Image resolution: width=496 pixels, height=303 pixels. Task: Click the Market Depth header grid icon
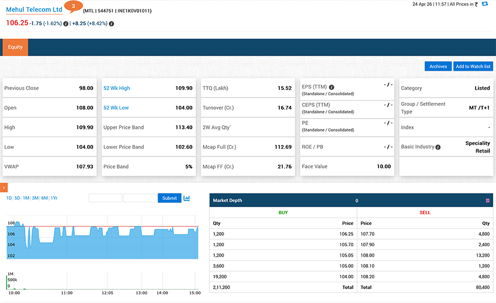click(488, 201)
